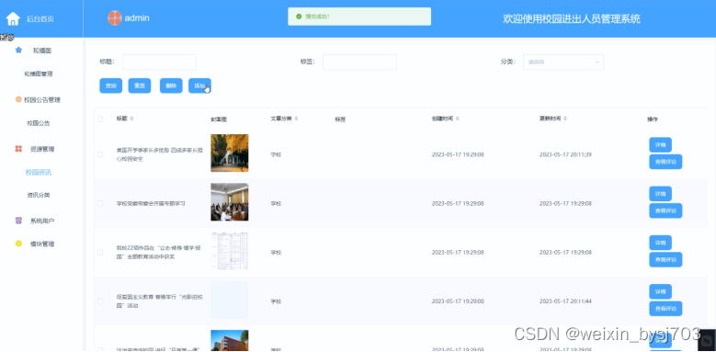Click the admin username text
The height and width of the screenshot is (352, 716).
(137, 18)
